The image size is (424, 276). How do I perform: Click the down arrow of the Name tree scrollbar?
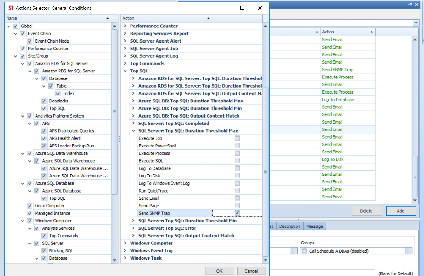[x=114, y=260]
